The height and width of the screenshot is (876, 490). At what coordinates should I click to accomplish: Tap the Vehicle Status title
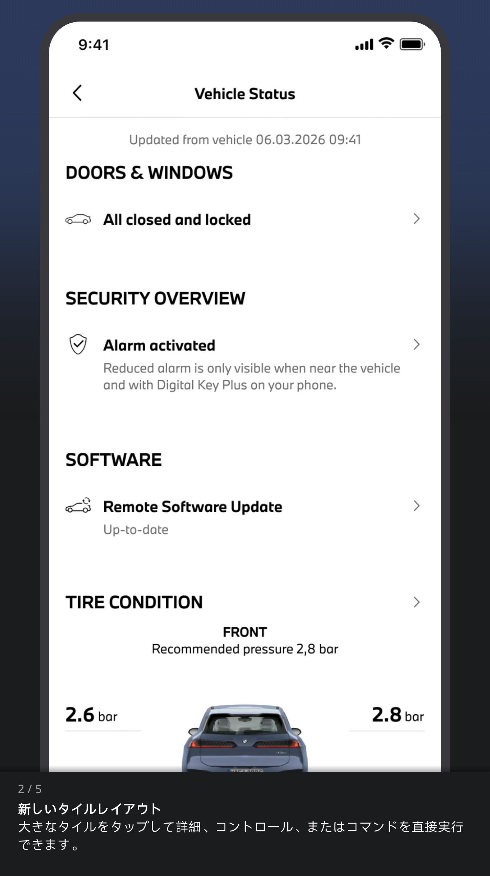coord(245,94)
